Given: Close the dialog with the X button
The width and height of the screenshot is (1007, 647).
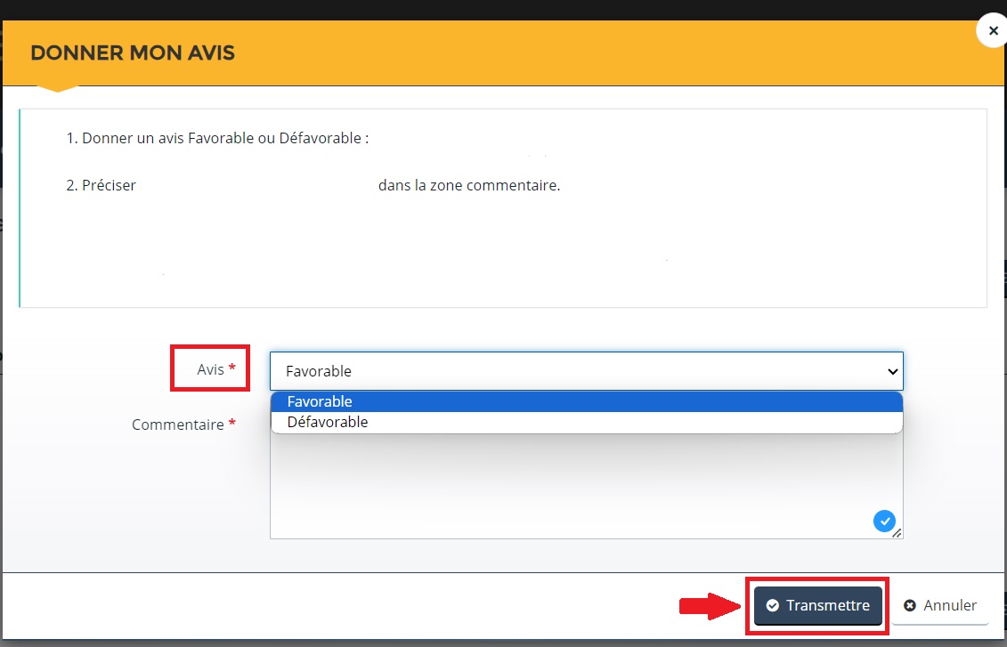Looking at the screenshot, I should tap(992, 31).
